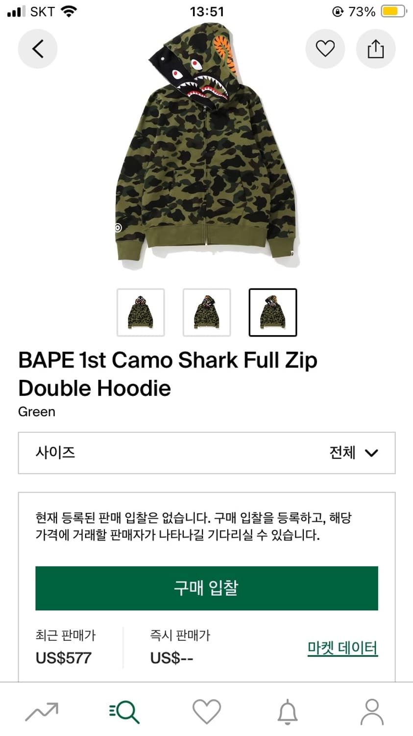Expand the 사이즈 size dropdown
The image size is (413, 736).
click(207, 453)
